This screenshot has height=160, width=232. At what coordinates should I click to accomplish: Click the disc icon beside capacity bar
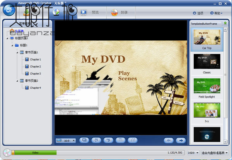[6, 153]
